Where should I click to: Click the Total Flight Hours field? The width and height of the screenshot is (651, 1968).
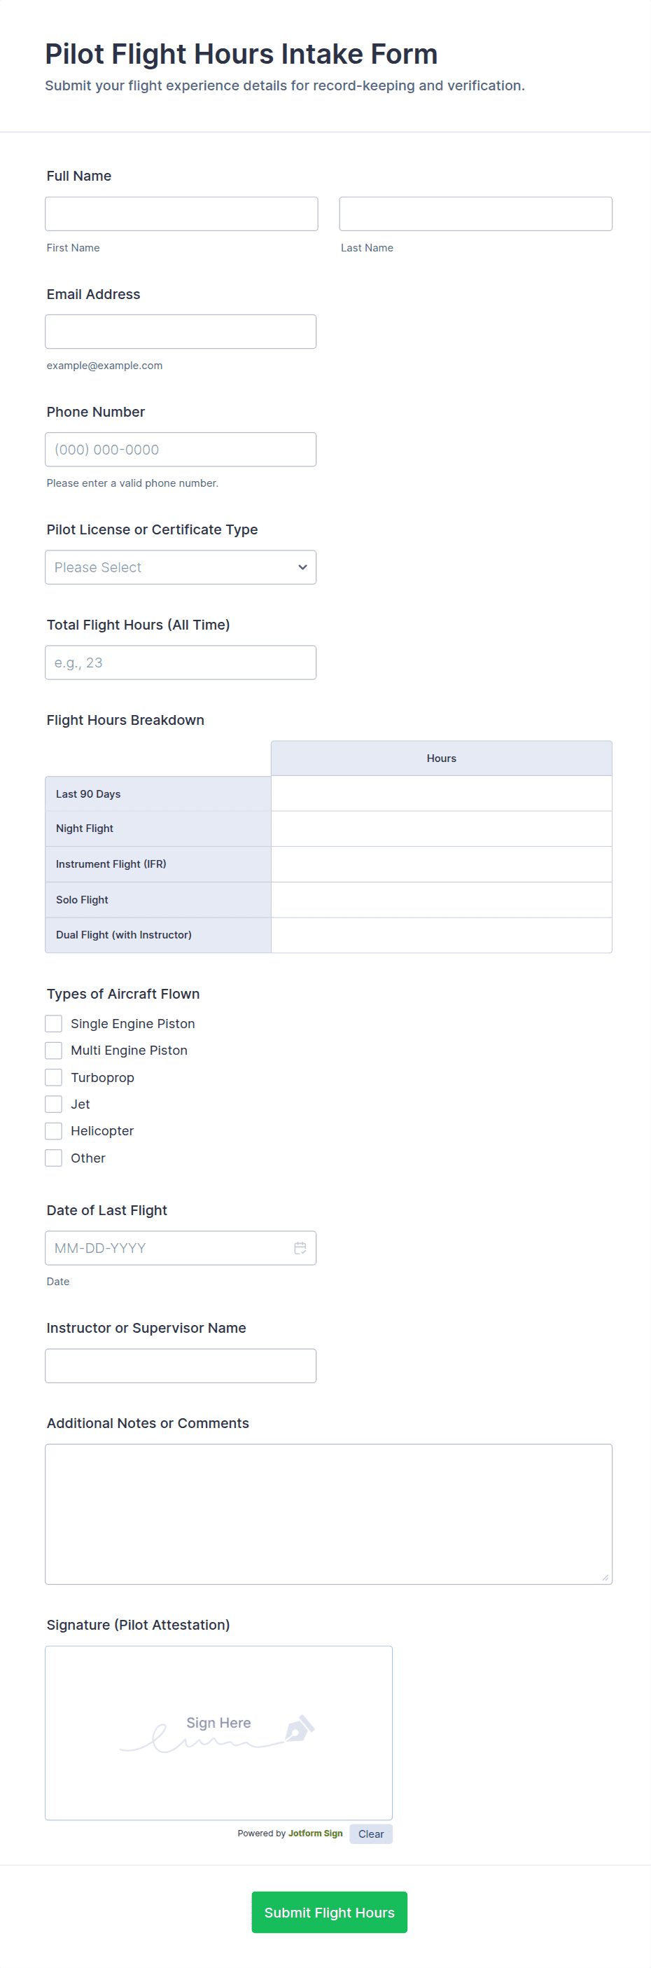(x=181, y=663)
